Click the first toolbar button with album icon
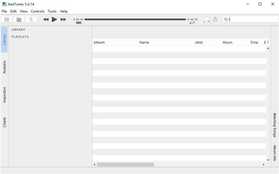Image resolution: width=279 pixels, height=174 pixels. pos(7,19)
